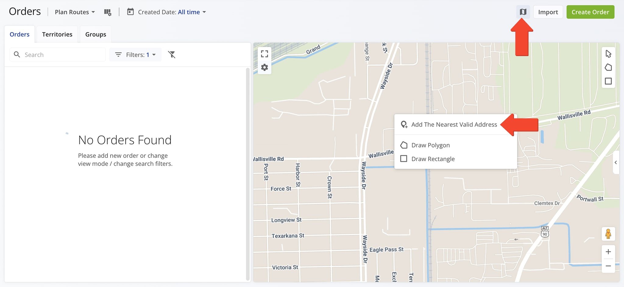Screen dimensions: 624x287
Task: Collapse the map side panel arrow
Action: pos(616,162)
